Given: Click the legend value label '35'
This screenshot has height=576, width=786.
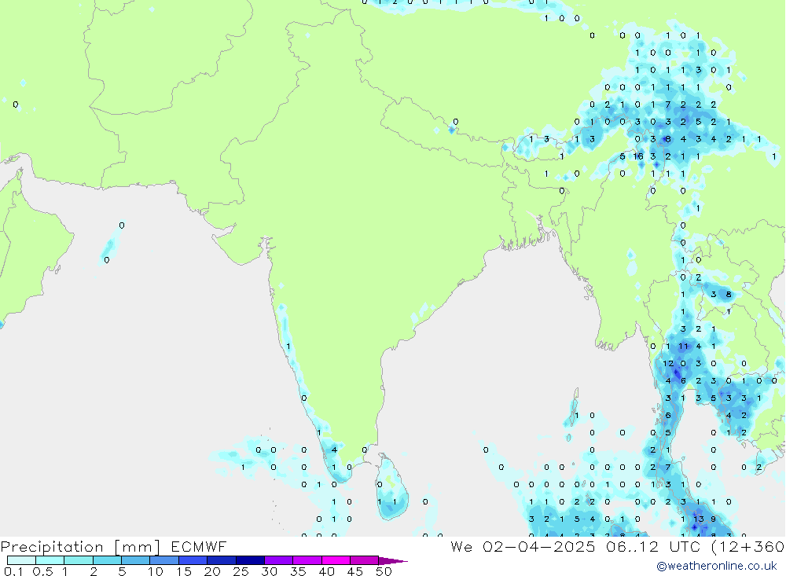Looking at the screenshot, I should 298,571.
